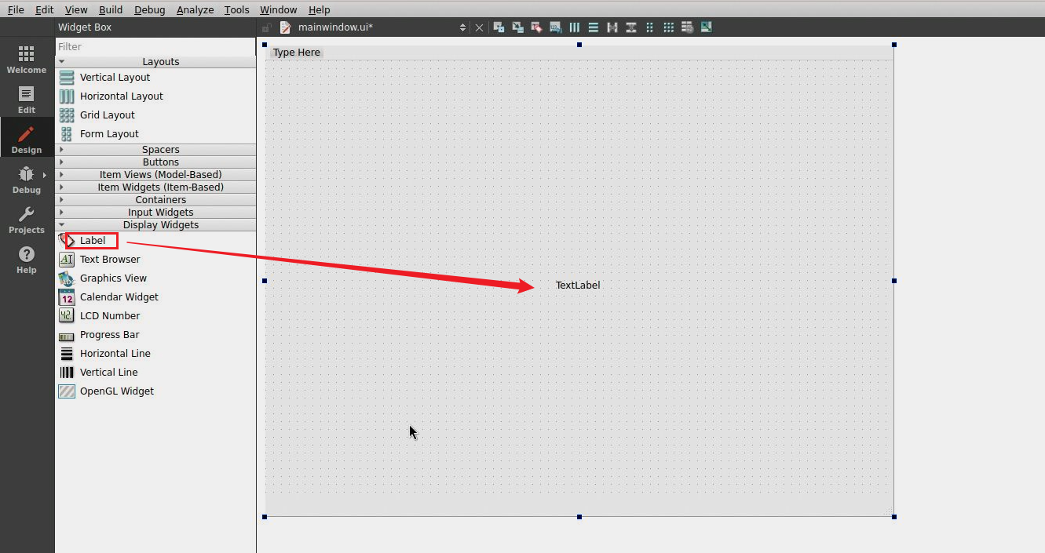Screen dimensions: 1045x553
Task: Apply Lay Out Horizontally from toolbar
Action: [575, 27]
